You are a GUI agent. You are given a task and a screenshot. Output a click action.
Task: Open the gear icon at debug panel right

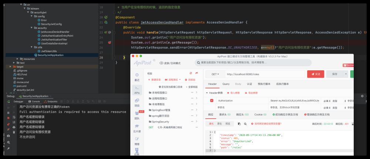tap(362, 96)
